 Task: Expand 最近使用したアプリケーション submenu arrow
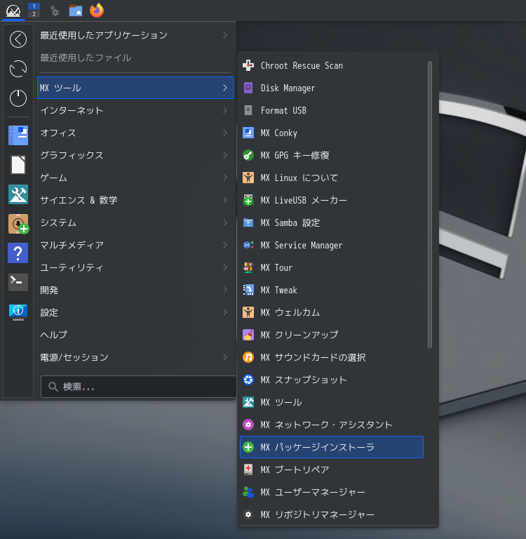coord(225,35)
